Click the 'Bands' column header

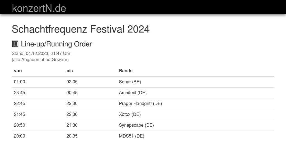[x=126, y=71]
